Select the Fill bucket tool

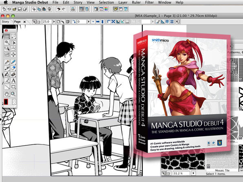[x=7, y=74]
